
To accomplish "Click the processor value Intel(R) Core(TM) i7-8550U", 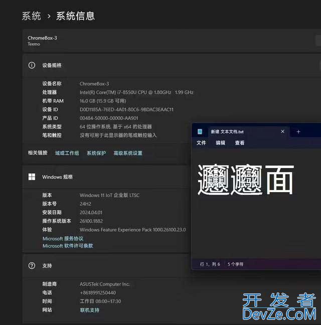I will click(x=136, y=92).
